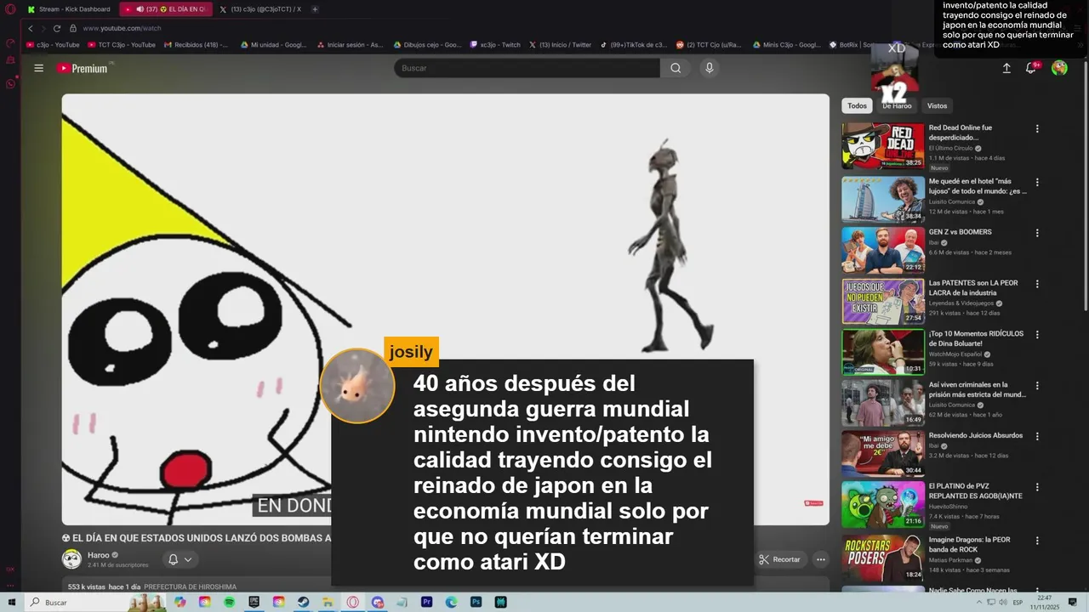Open c3jo - YouTube bookmark
The height and width of the screenshot is (612, 1089).
[53, 45]
